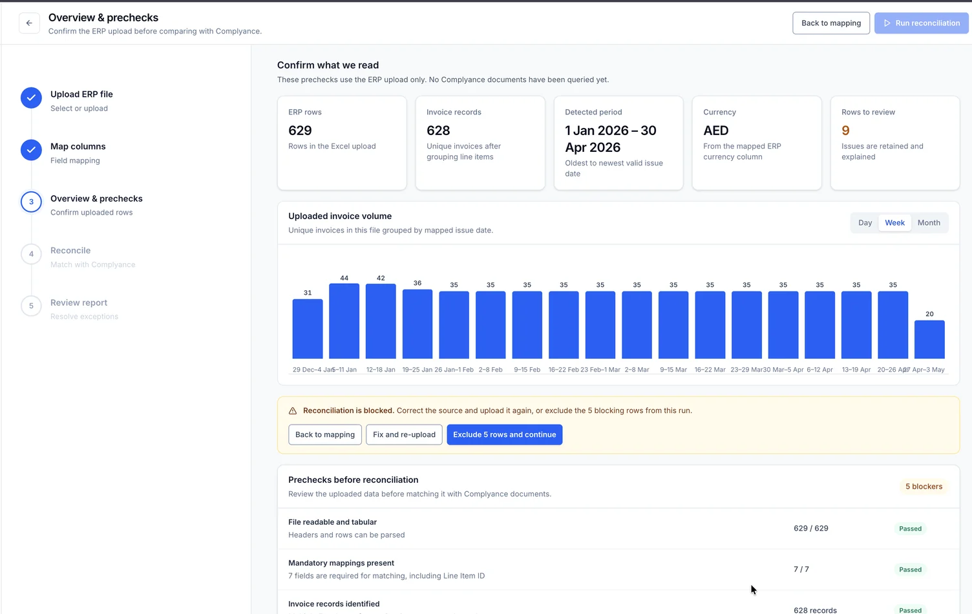The height and width of the screenshot is (614, 972).
Task: Click the Invoice records card showing 628
Action: pos(480,143)
